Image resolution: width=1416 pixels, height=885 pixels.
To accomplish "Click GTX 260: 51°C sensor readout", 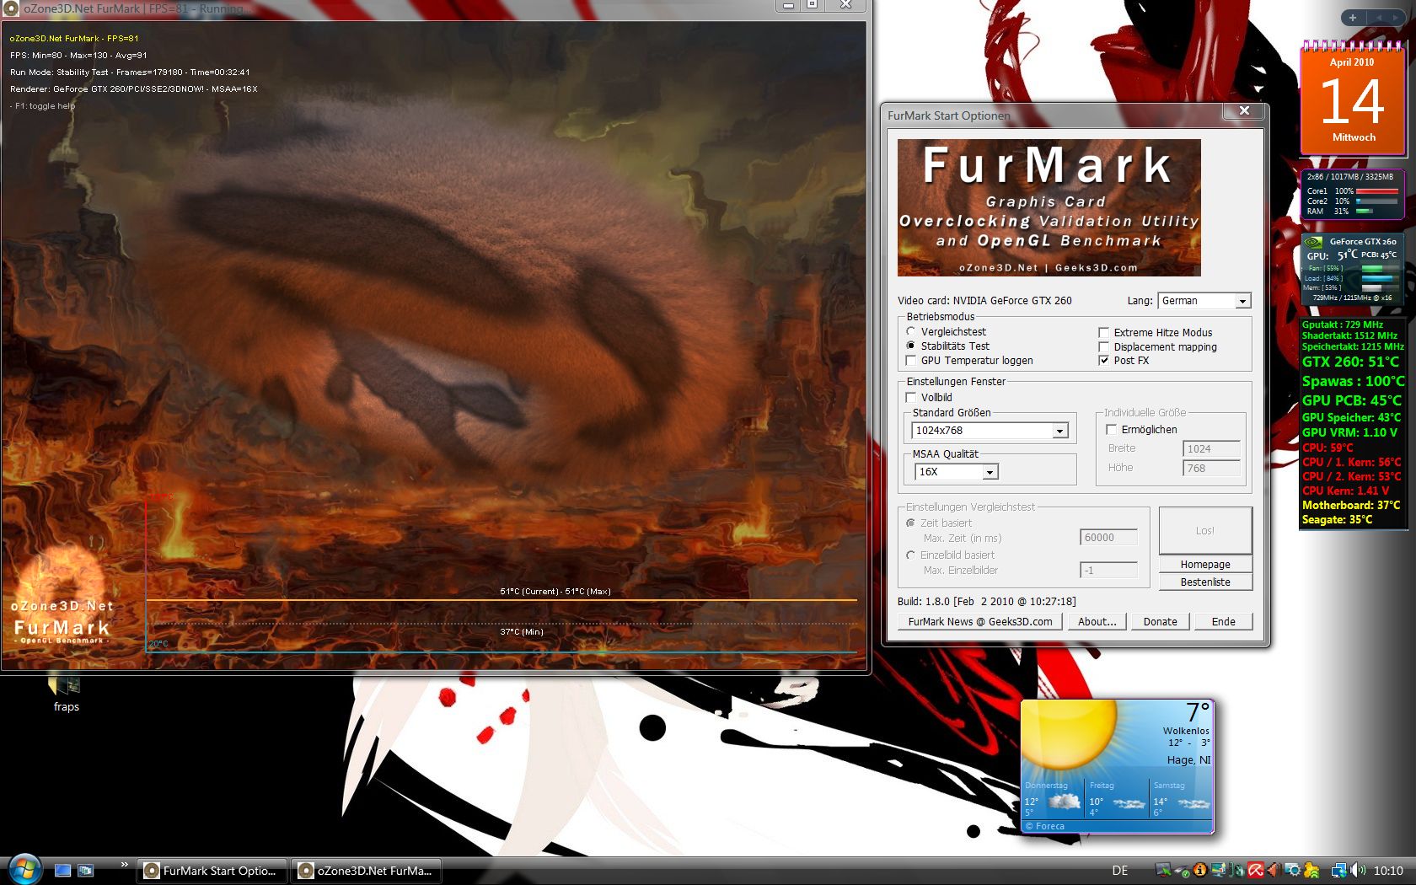I will (1350, 362).
